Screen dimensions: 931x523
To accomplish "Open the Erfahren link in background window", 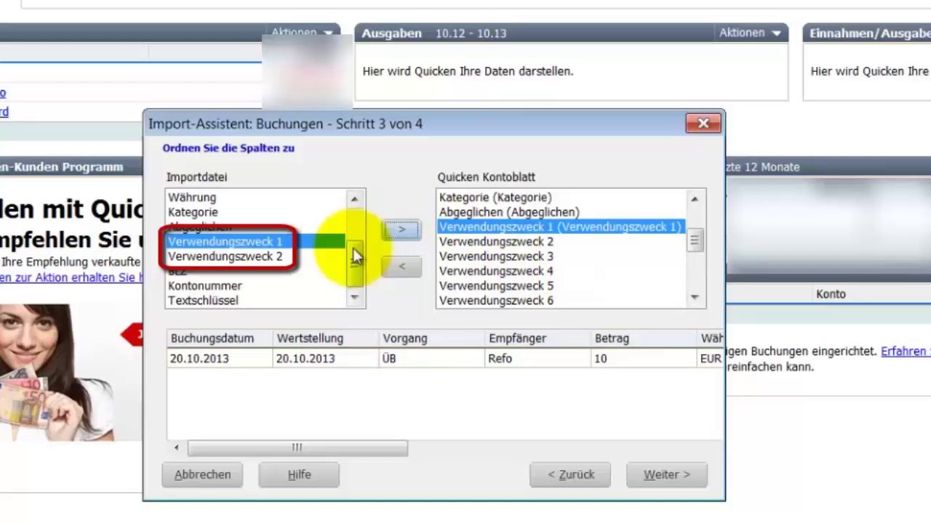I will [906, 351].
